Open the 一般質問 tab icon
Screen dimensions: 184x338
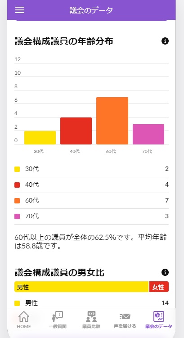(x=58, y=316)
